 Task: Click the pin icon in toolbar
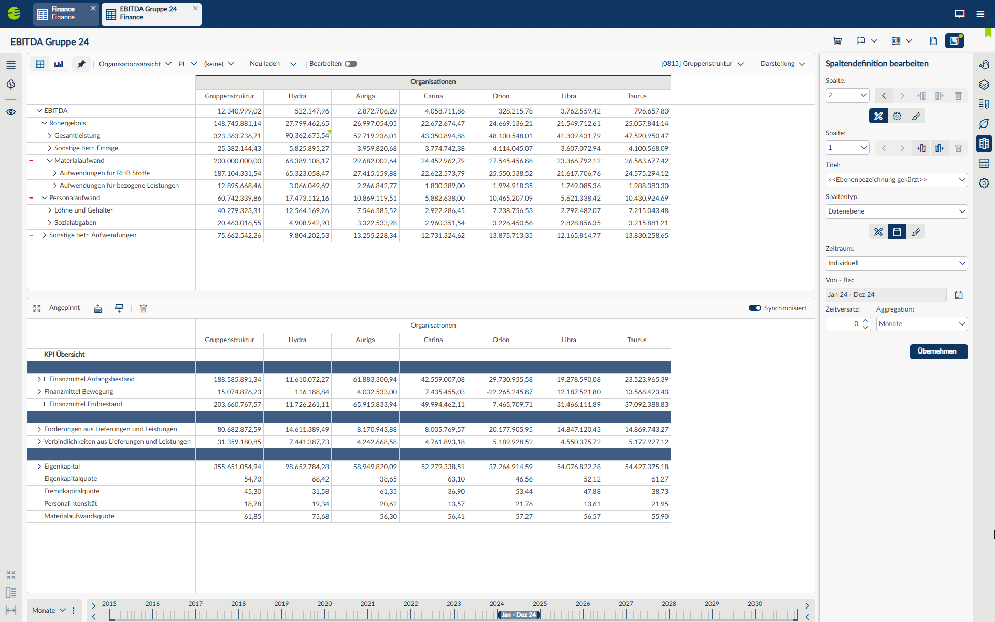point(81,64)
